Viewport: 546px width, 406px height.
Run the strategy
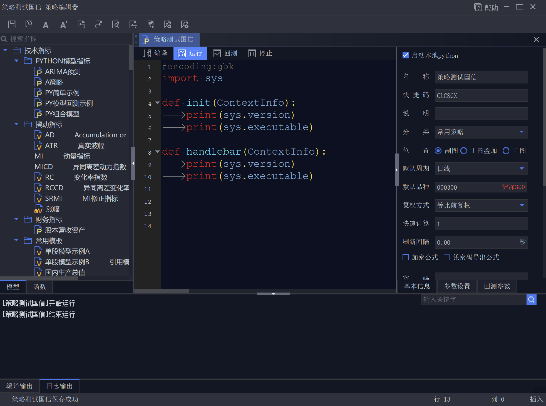click(x=190, y=53)
